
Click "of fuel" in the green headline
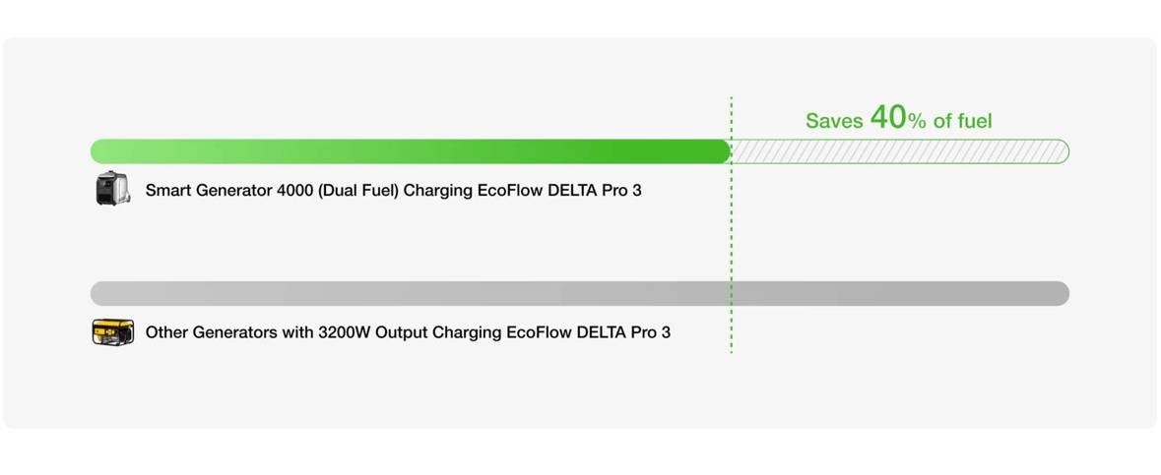962,121
